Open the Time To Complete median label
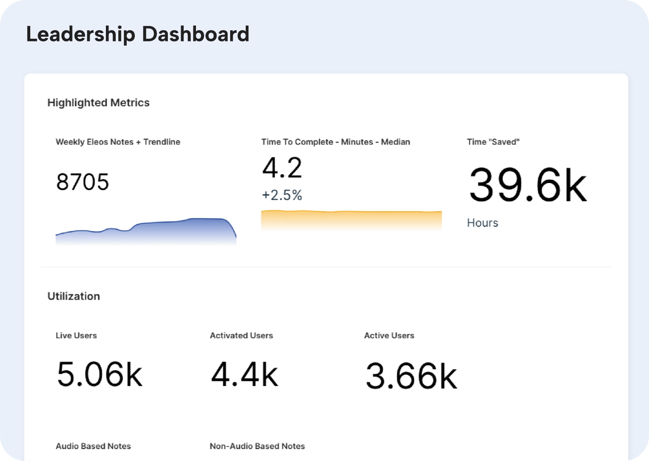The height and width of the screenshot is (461, 649). [336, 142]
